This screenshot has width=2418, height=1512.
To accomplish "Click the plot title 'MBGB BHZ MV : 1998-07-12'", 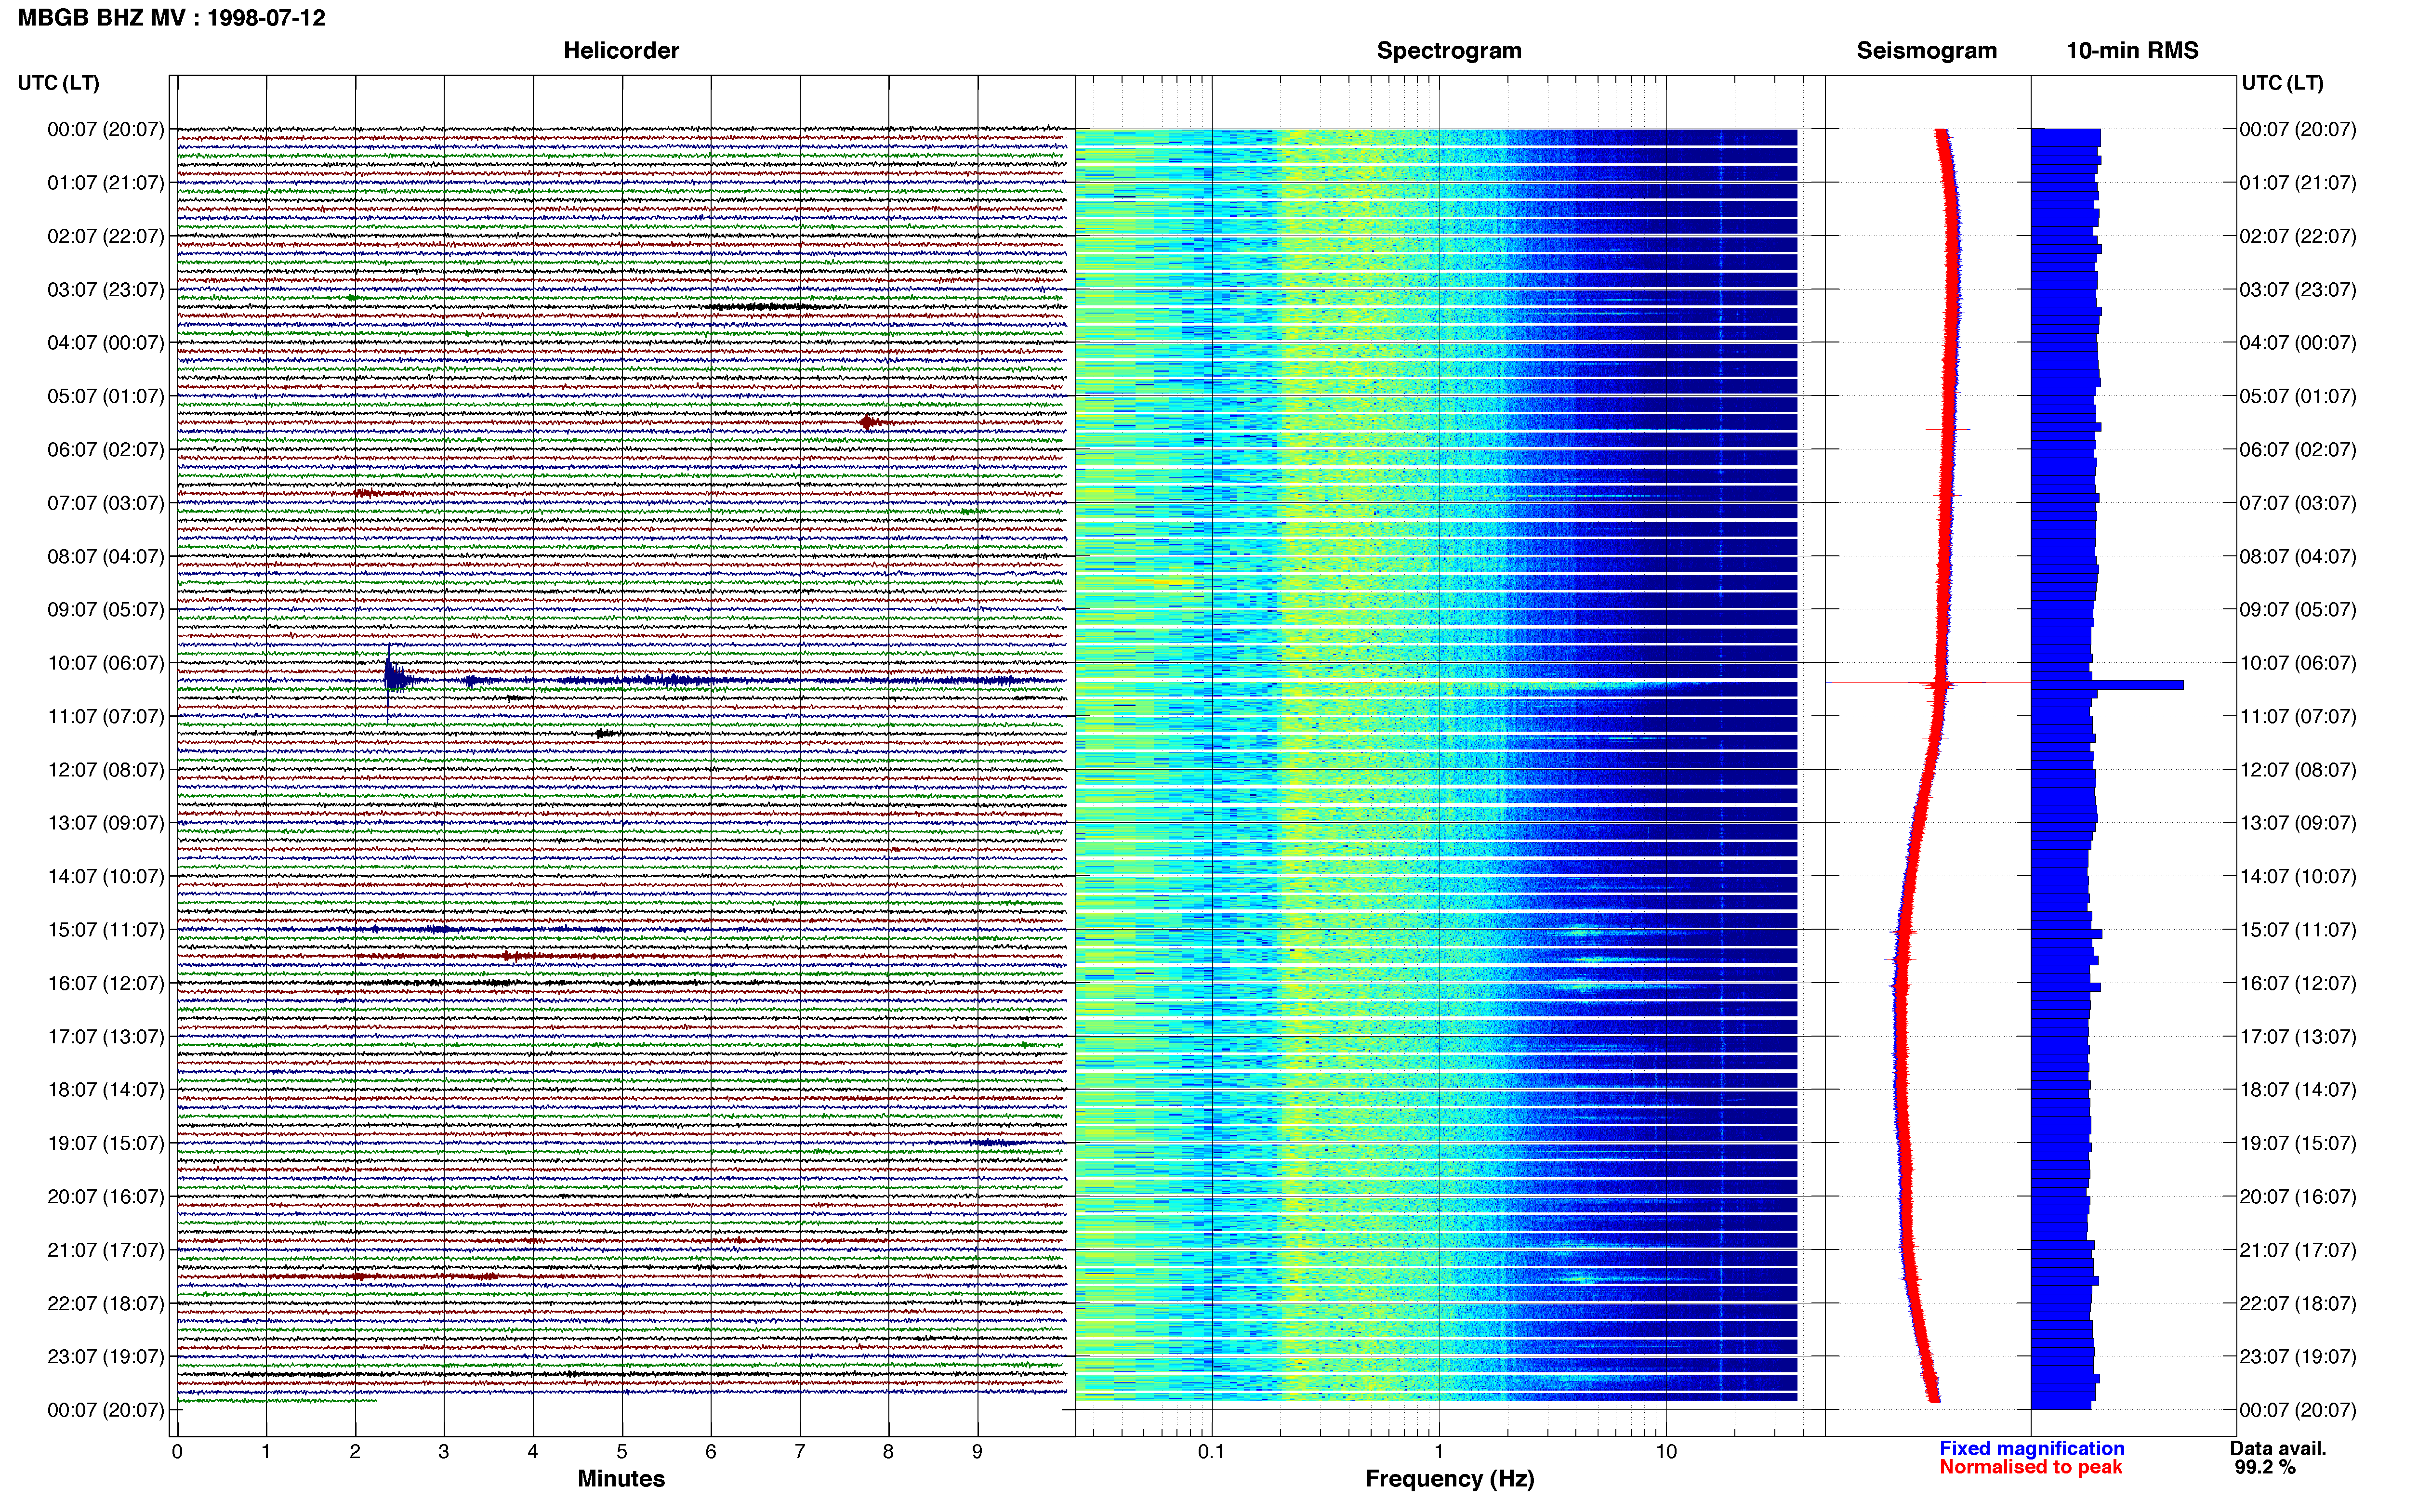I will 171,18.
